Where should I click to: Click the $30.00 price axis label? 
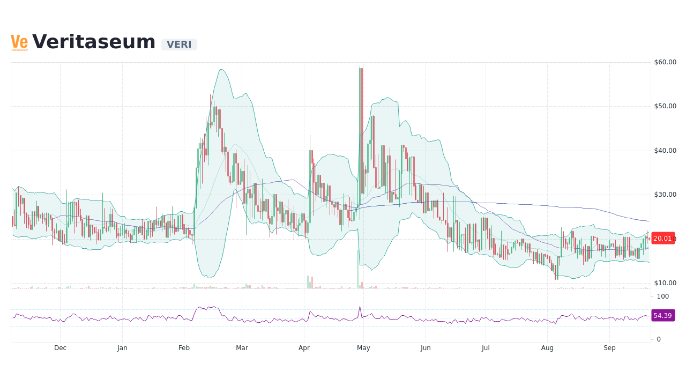point(665,195)
